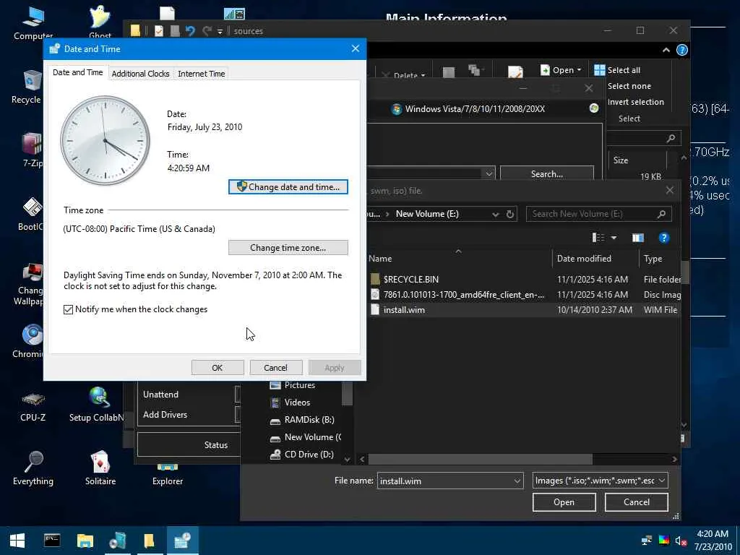Click the Change time zone button
The height and width of the screenshot is (555, 740).
[288, 248]
